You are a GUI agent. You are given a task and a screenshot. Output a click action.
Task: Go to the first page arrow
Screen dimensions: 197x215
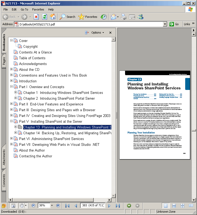[x=67, y=206]
